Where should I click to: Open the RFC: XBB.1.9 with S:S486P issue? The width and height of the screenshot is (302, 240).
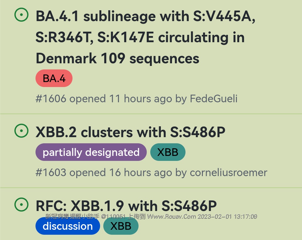pos(126,206)
